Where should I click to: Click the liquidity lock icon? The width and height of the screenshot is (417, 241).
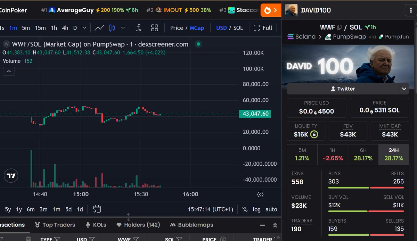pyautogui.click(x=314, y=134)
